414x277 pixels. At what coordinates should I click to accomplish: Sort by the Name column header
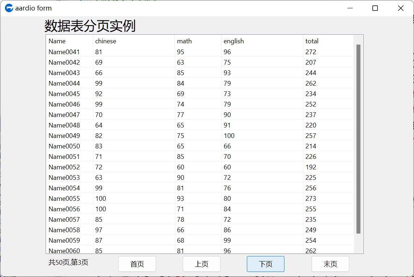pos(69,41)
